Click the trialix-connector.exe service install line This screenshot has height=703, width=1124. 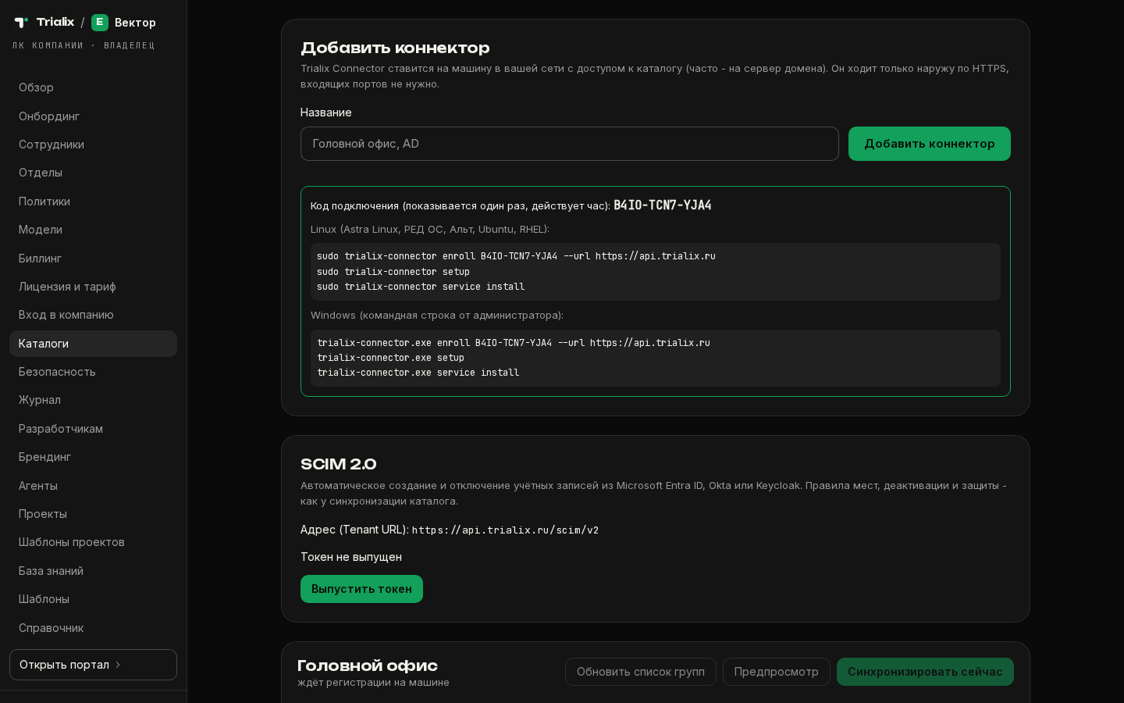(418, 373)
